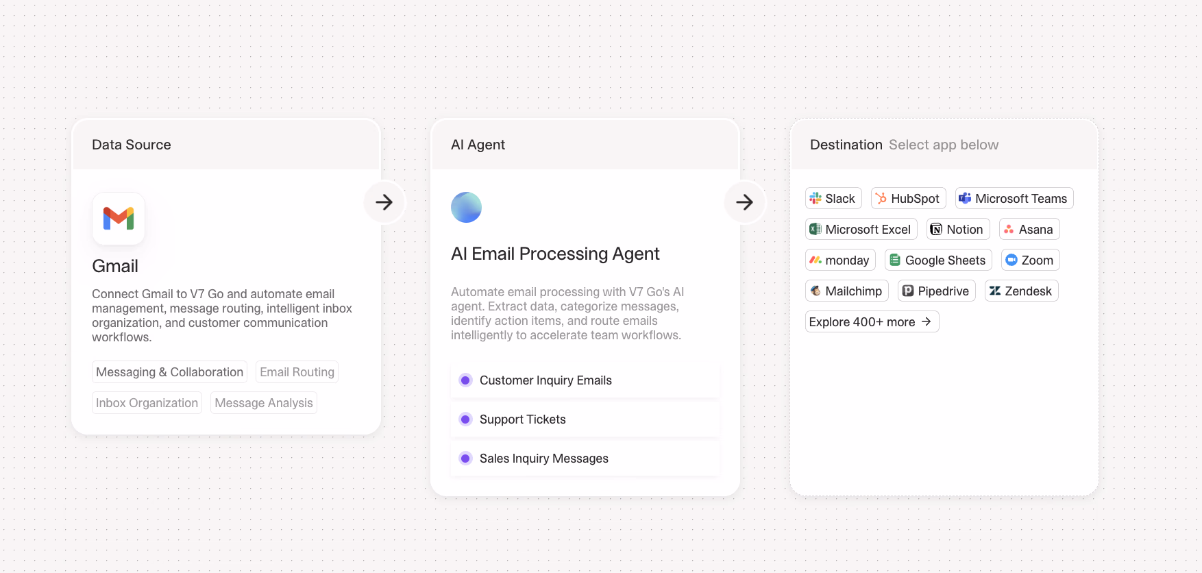Click the Support Tickets label text
1202x573 pixels.
pos(523,419)
